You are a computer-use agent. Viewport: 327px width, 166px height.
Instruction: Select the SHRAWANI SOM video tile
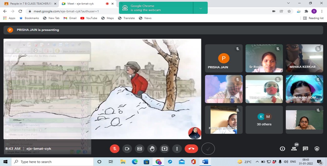304,89
